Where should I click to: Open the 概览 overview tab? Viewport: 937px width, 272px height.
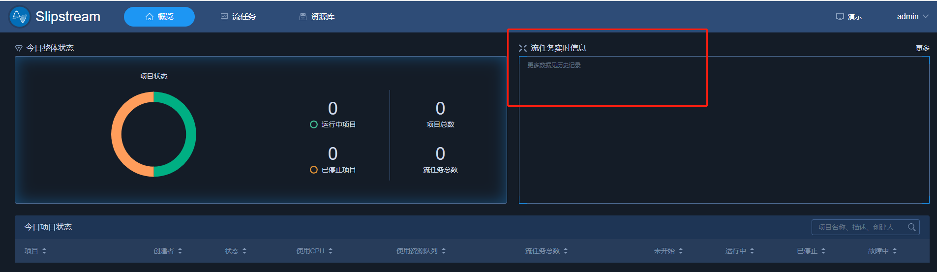tap(159, 17)
